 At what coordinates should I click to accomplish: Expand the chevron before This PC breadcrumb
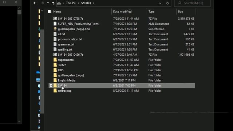tap(63, 3)
